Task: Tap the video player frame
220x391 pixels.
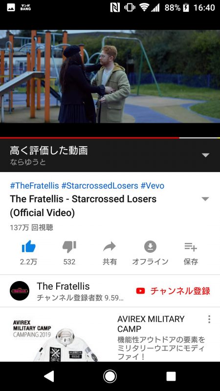Action: point(110,76)
